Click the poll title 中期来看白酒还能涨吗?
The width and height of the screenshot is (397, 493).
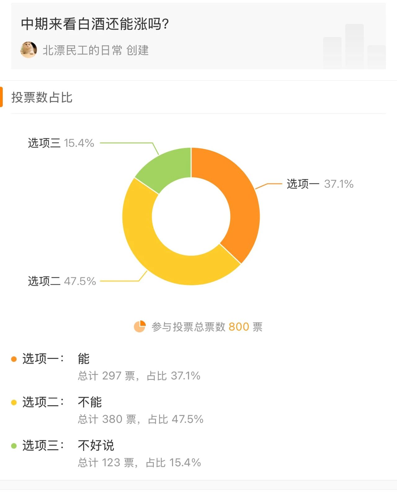pyautogui.click(x=95, y=24)
